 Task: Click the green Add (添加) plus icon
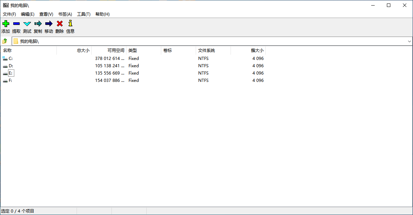pyautogui.click(x=6, y=24)
